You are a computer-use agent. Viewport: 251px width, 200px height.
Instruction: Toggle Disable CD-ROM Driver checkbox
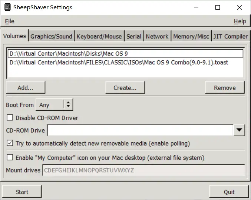pos(10,118)
